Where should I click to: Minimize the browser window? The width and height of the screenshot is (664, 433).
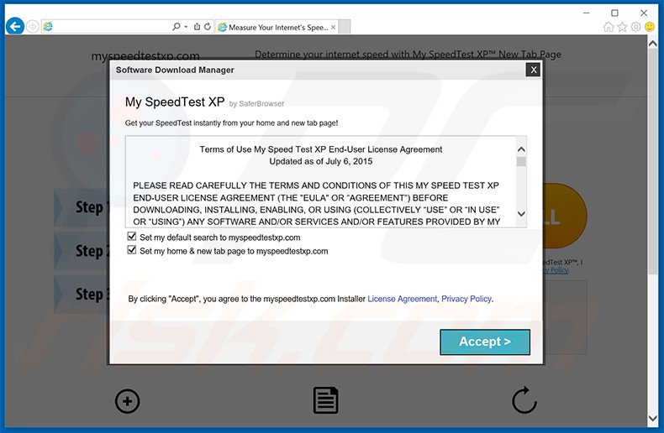click(586, 13)
